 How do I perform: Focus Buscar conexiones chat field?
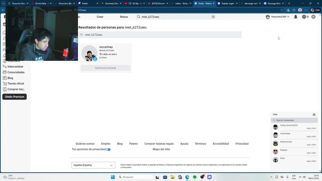(294, 120)
